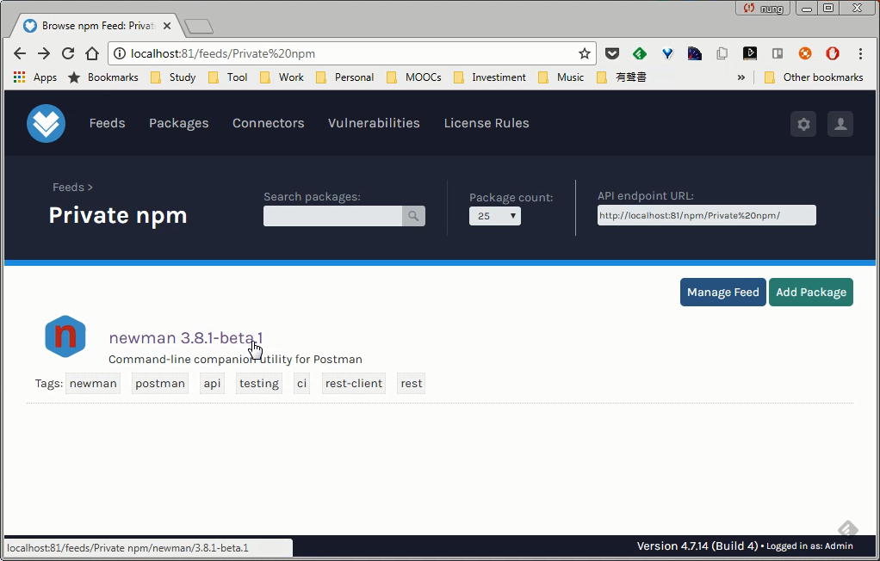Click the rest-client tag
Image resolution: width=880 pixels, height=561 pixels.
click(x=354, y=383)
